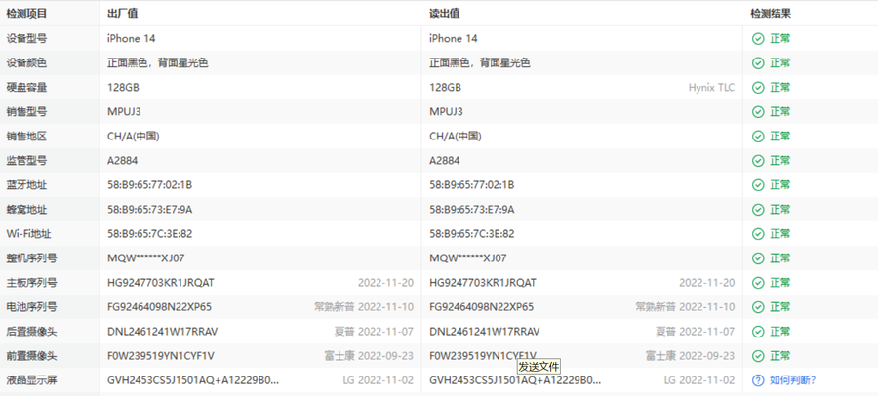Click the blue question mark icon in 液晶显示屏 row
This screenshot has width=878, height=396.
click(758, 380)
